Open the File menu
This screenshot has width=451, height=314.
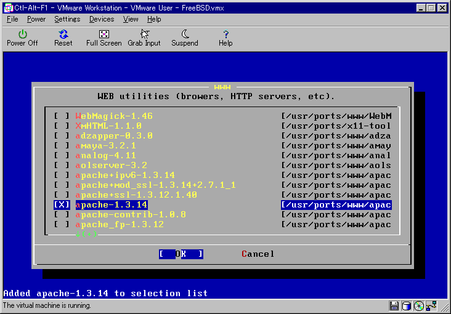[12, 19]
